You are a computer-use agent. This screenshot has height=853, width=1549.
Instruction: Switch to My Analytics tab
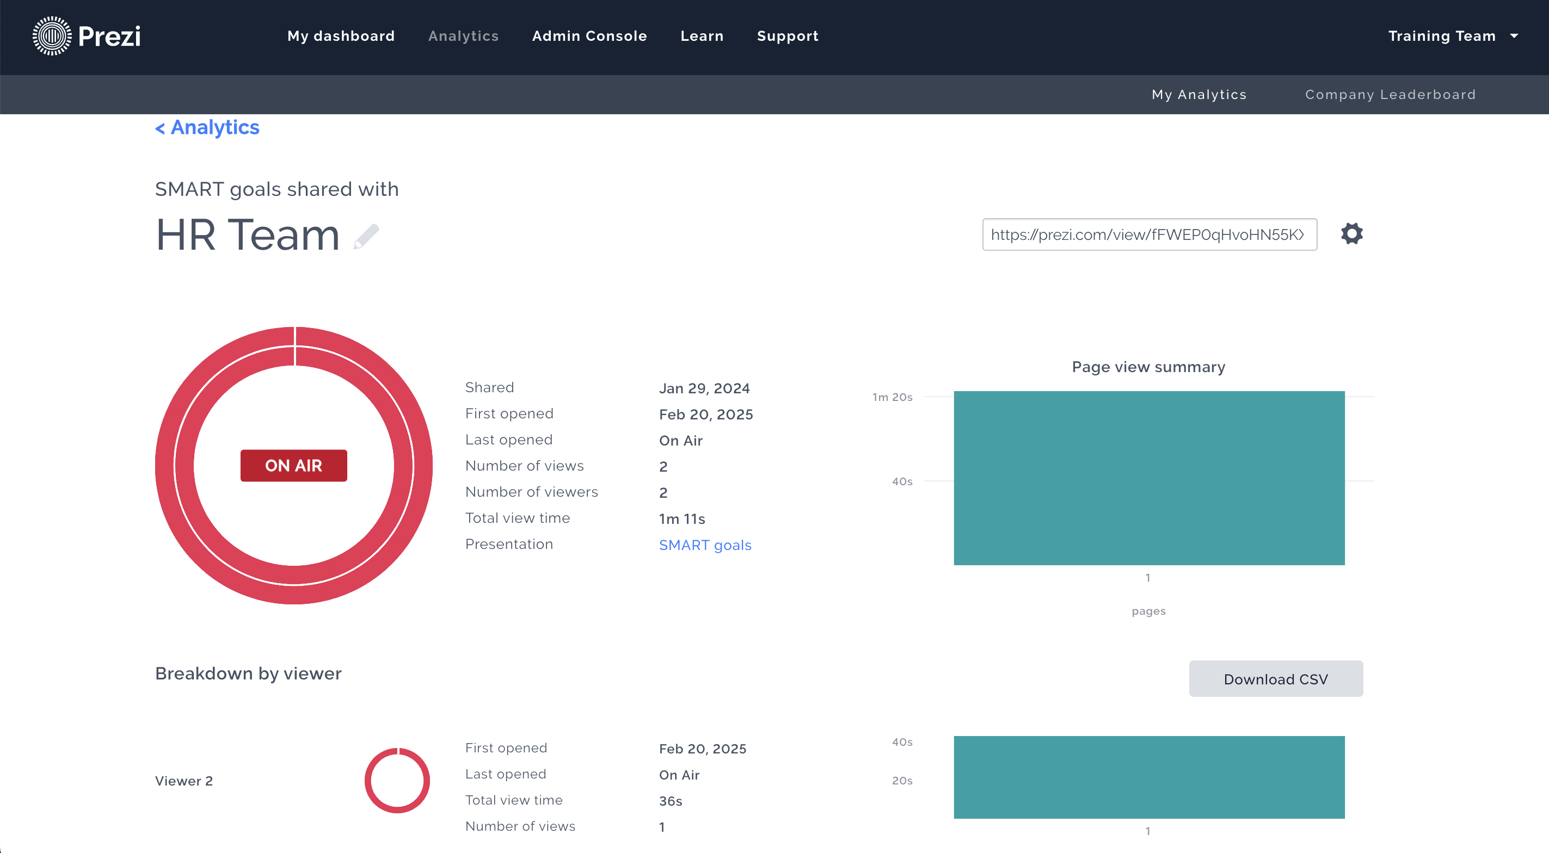(1198, 94)
